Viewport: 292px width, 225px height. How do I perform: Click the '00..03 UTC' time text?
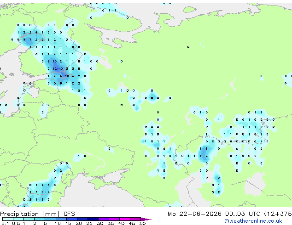click(243, 214)
